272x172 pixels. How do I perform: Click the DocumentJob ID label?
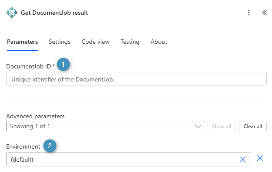pos(28,66)
